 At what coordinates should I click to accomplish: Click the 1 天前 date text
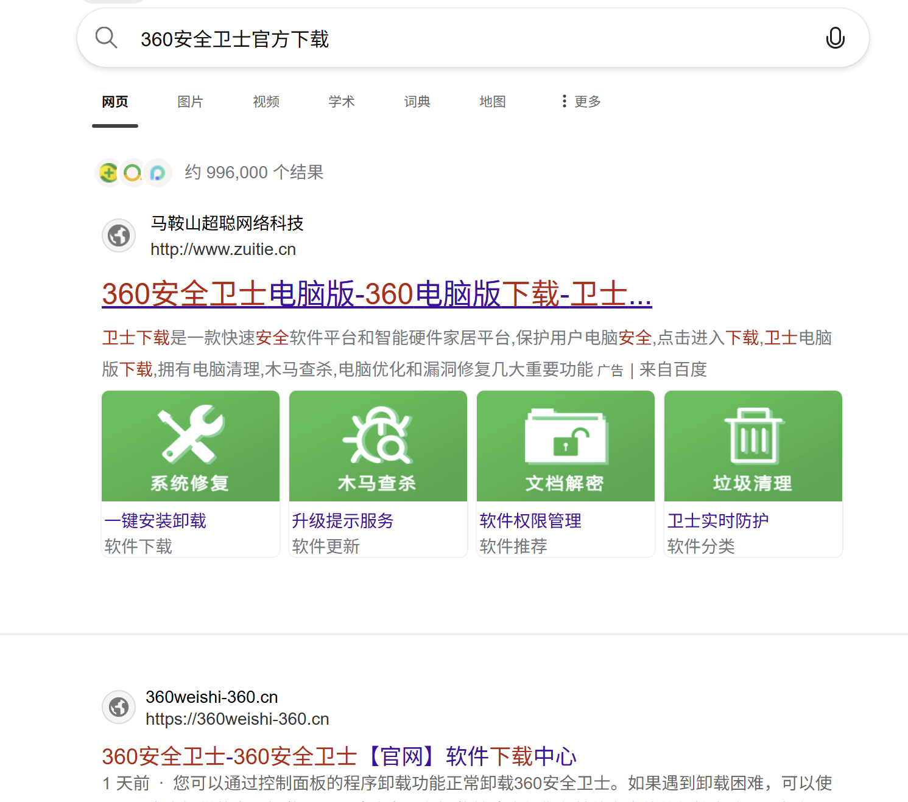[126, 783]
